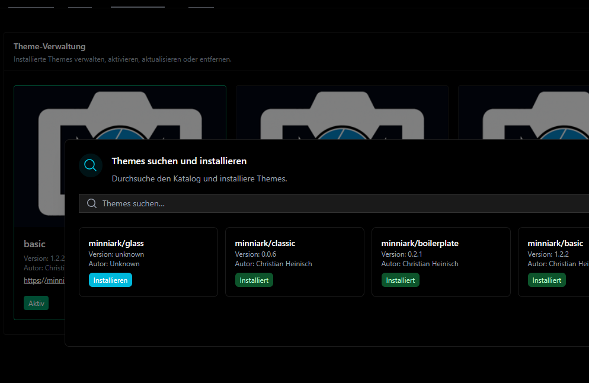Select the minniark/glass card title

[116, 243]
